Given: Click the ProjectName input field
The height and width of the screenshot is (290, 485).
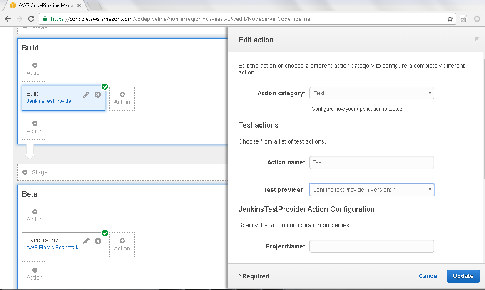Looking at the screenshot, I should [371, 246].
